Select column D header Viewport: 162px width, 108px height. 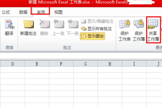click(12, 64)
